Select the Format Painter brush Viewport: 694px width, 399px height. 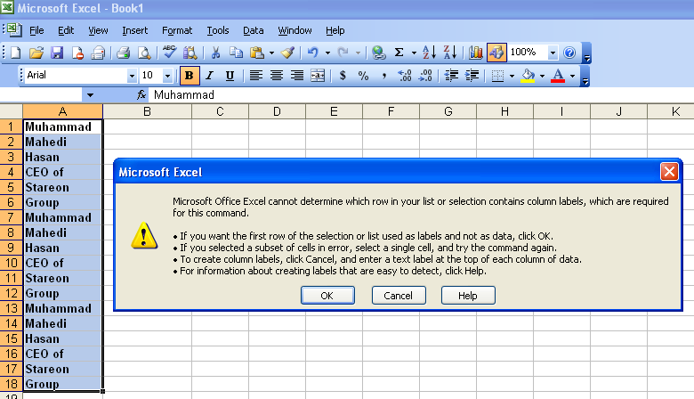point(287,53)
